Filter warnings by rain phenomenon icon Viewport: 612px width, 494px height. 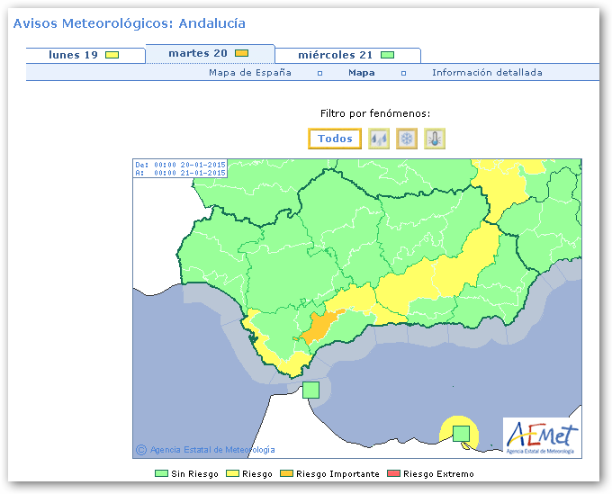379,139
